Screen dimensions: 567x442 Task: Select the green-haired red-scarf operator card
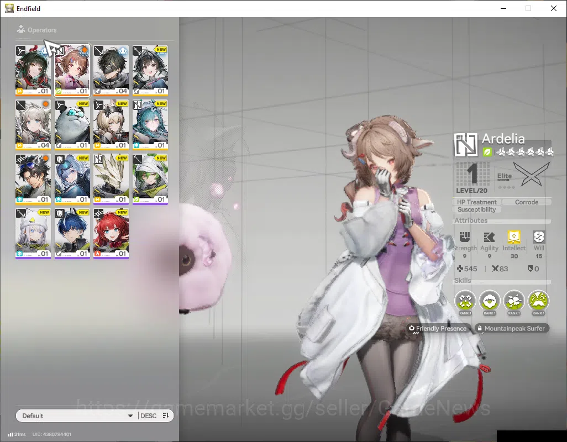click(33, 70)
